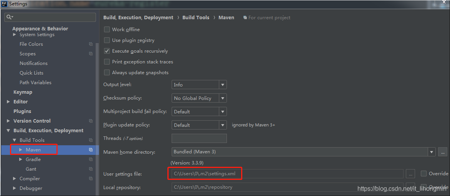This screenshot has width=450, height=196.
Task: Click project-level icon on the Maven row
Action: (91, 150)
